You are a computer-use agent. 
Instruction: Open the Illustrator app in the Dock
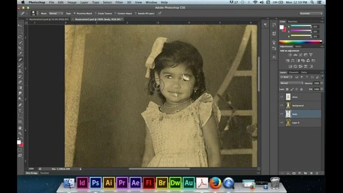click(x=109, y=183)
